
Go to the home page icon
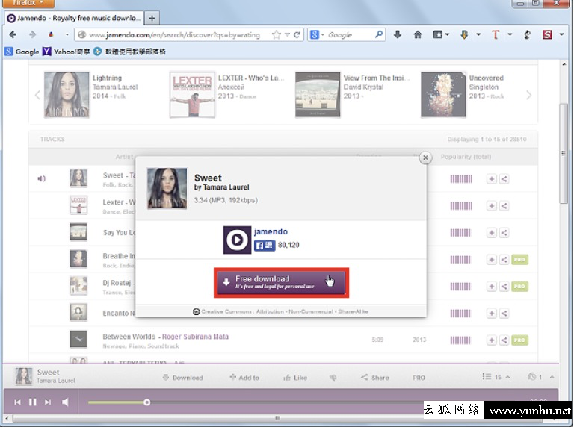coord(417,34)
